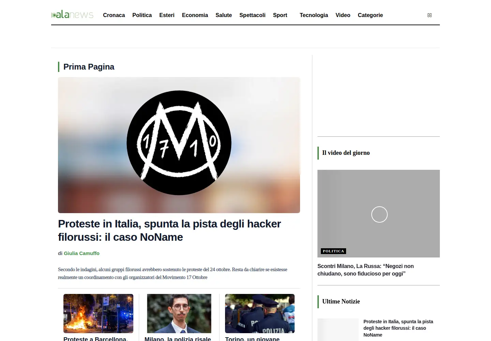
Task: Expand the Categorie menu
Action: [370, 15]
